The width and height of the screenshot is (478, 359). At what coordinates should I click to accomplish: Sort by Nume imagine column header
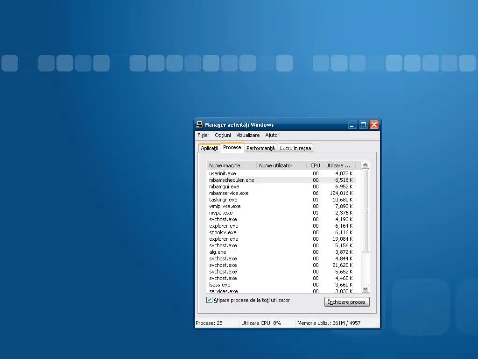[x=232, y=165]
